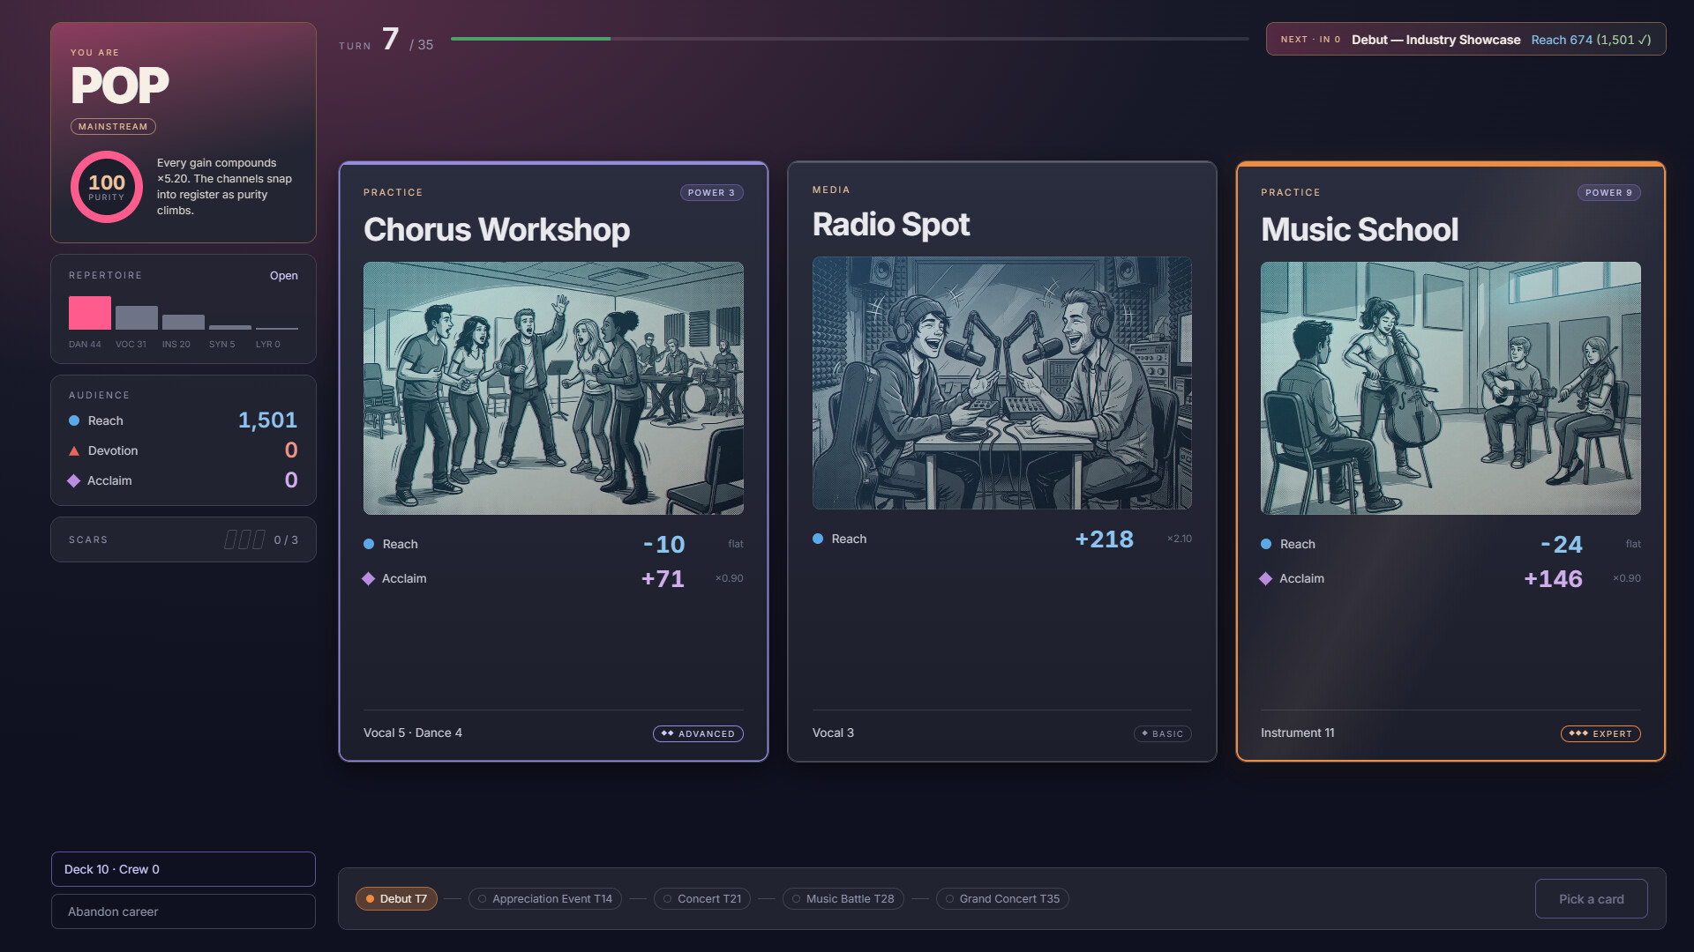The width and height of the screenshot is (1694, 952).
Task: Click the purple Acclaim diamond icon in Audience
Action: 74,481
